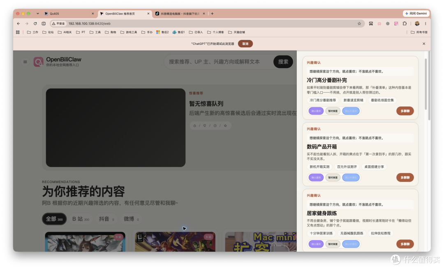Click the thumbs-down icon under 暂无惊喜队列
The height and width of the screenshot is (269, 444).
205,125
